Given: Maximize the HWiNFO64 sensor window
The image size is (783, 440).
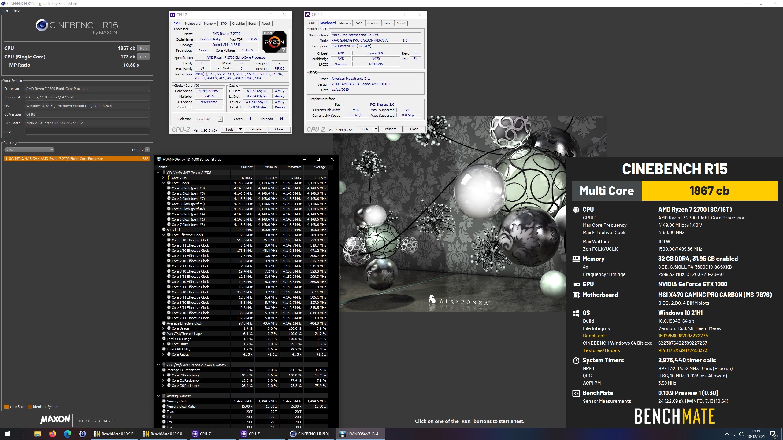Looking at the screenshot, I should tap(318, 159).
